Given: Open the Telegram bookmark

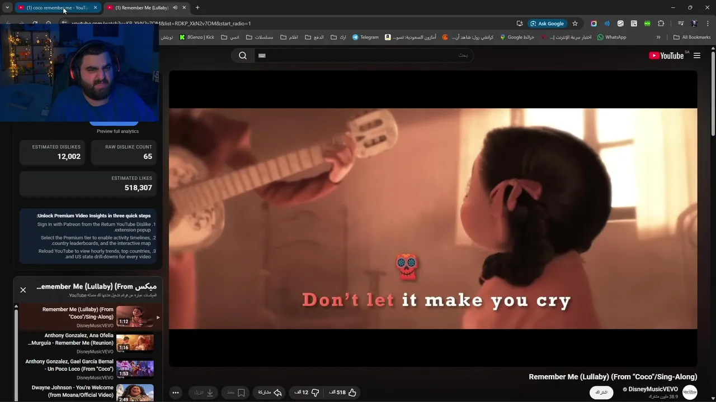Looking at the screenshot, I should (x=365, y=37).
